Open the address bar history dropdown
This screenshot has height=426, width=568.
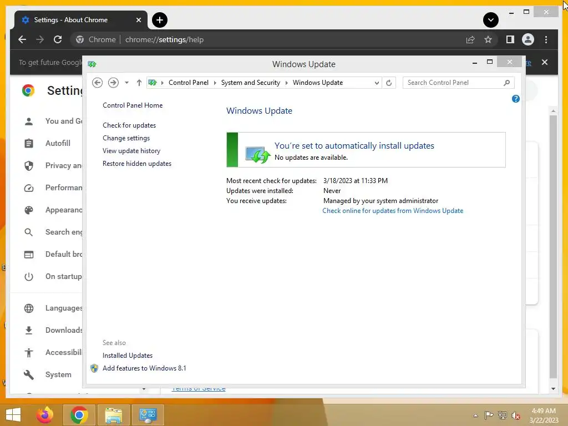(x=377, y=83)
